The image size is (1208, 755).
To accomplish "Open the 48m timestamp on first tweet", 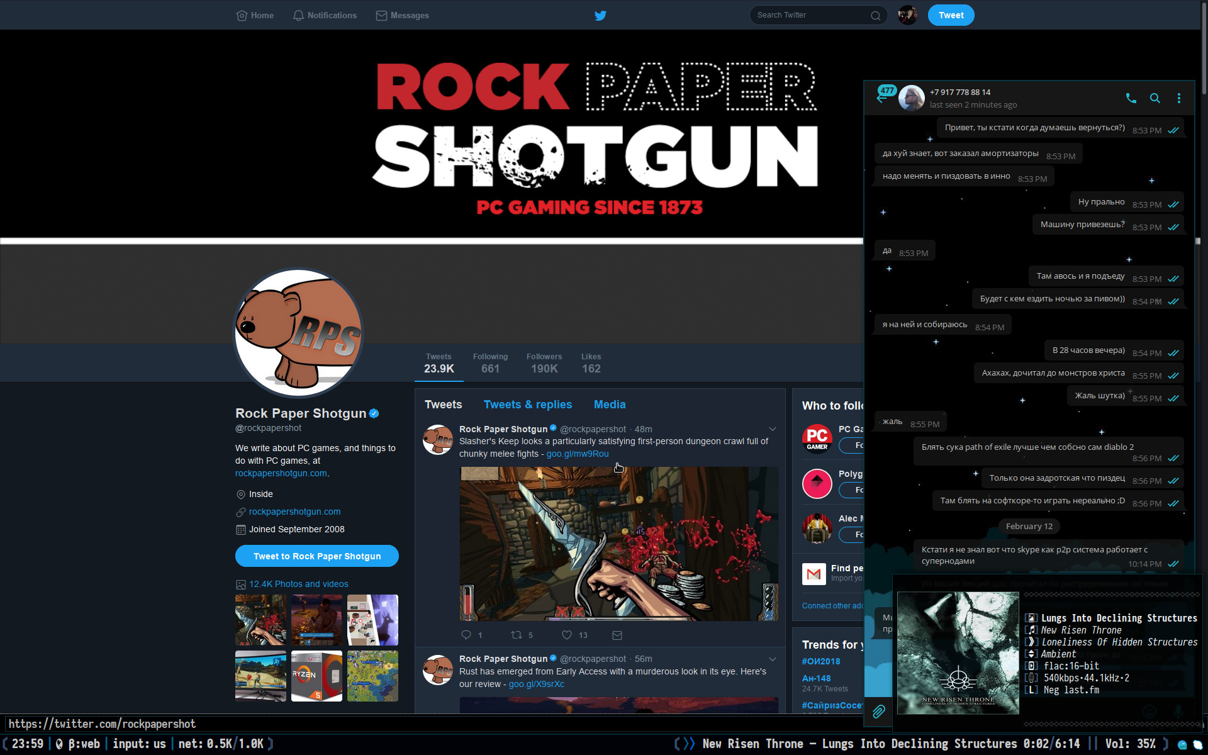I will (643, 429).
